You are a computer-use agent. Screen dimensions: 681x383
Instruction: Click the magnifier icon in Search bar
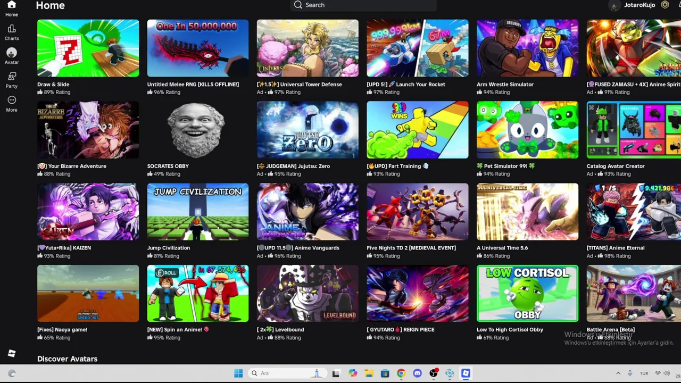(x=298, y=5)
